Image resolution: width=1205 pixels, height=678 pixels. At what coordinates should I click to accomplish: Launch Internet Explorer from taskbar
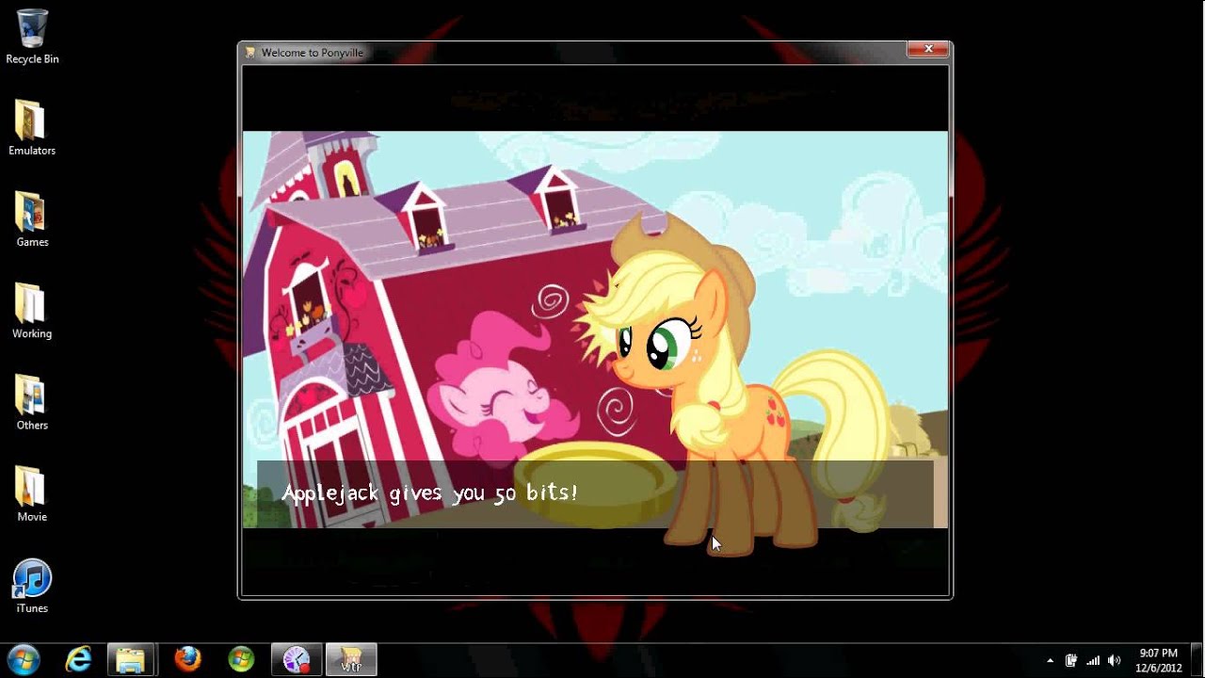(78, 659)
